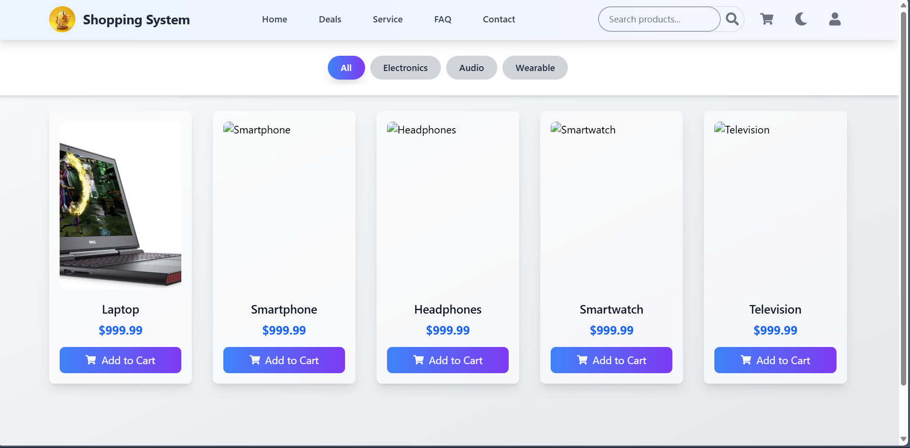The width and height of the screenshot is (910, 448).
Task: Select the All category filter
Action: tap(346, 68)
